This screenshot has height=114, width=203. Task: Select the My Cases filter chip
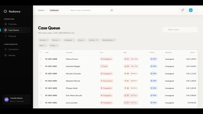tap(44, 40)
